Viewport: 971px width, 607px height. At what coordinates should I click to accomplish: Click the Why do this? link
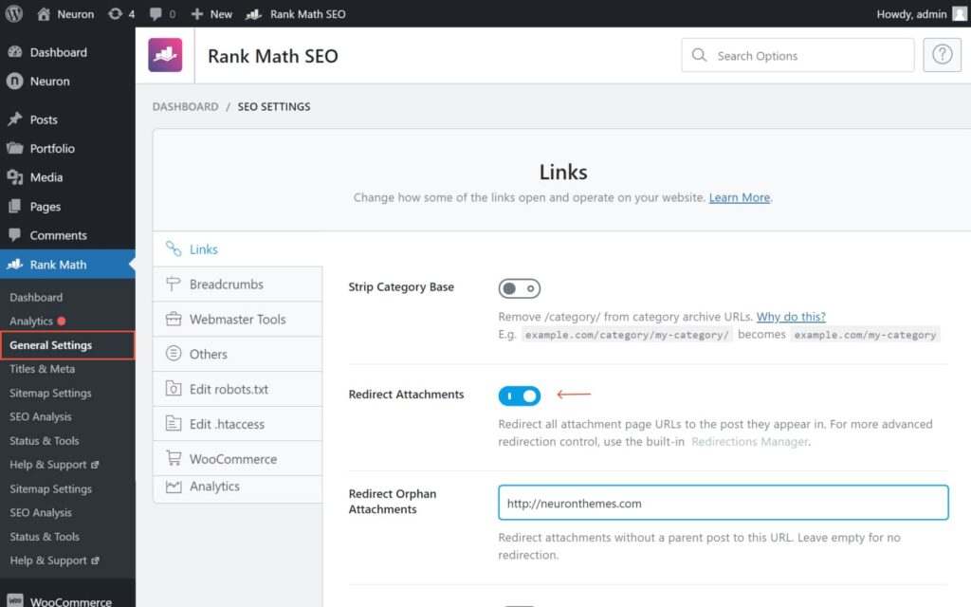pos(791,316)
